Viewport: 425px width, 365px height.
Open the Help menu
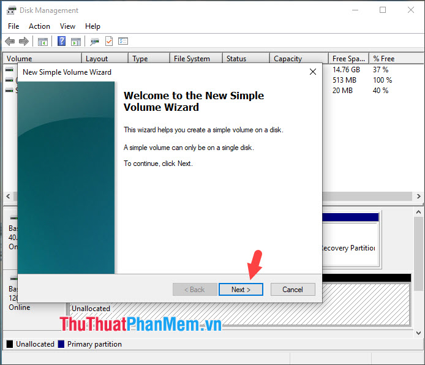click(x=92, y=26)
